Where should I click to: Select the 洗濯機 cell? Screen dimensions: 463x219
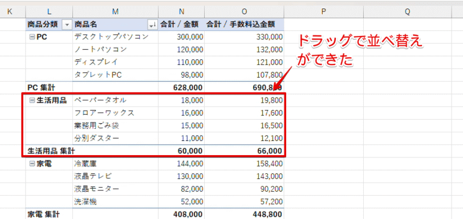click(x=115, y=202)
